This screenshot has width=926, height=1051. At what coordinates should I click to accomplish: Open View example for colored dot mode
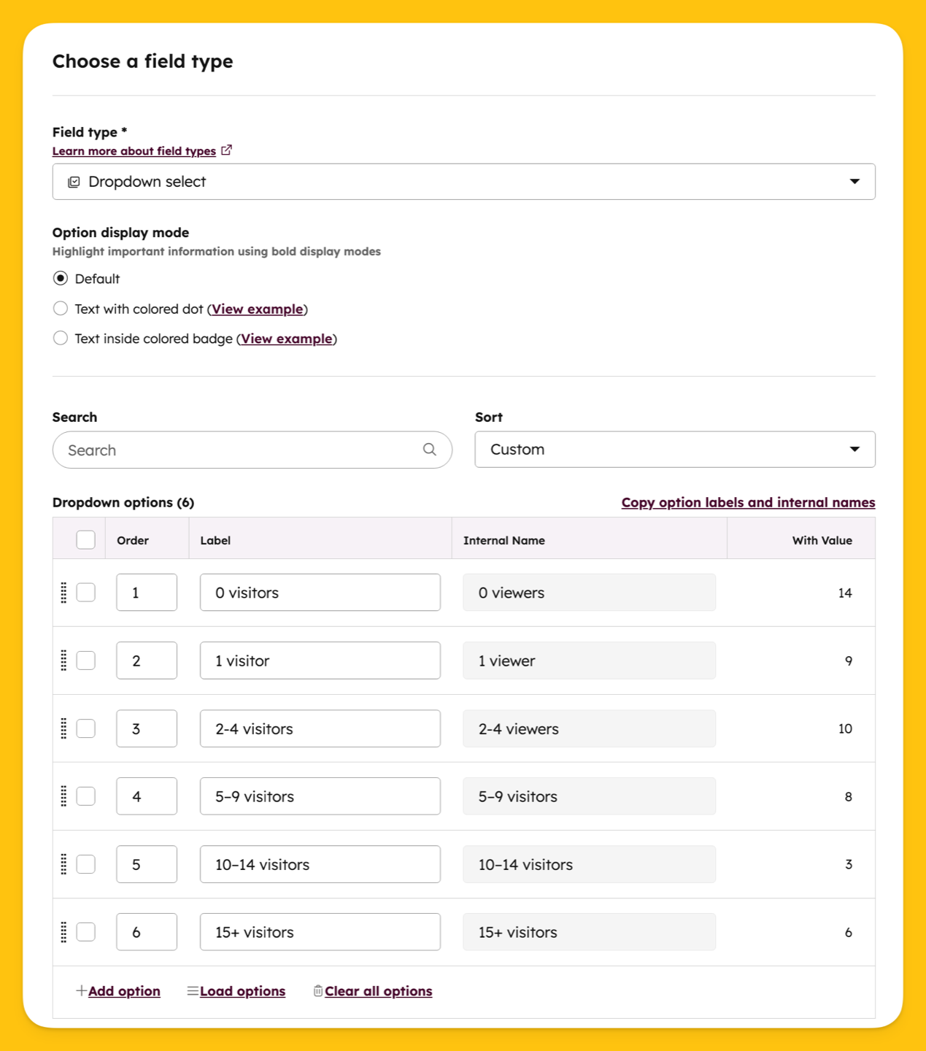tap(258, 309)
